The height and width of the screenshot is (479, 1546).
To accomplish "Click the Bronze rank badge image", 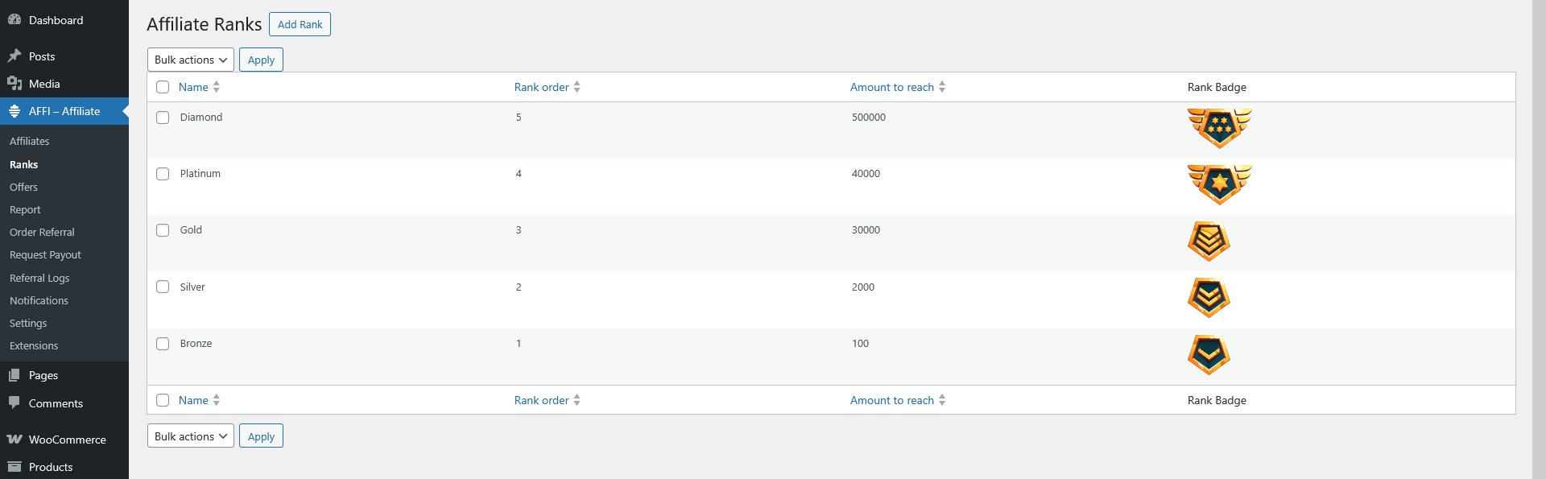I will point(1209,355).
